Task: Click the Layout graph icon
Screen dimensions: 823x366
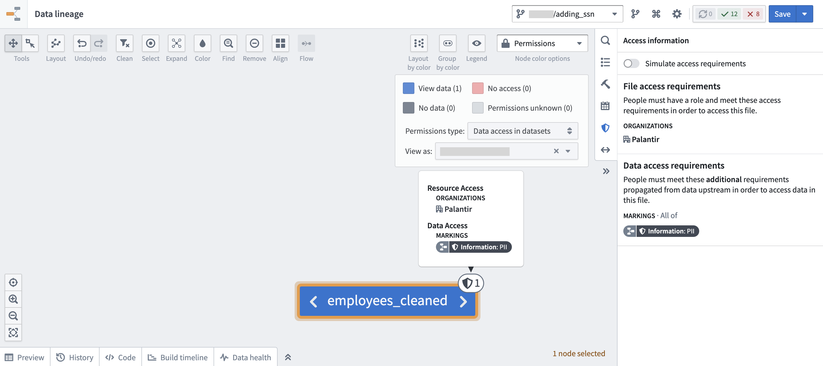Action: coord(56,43)
